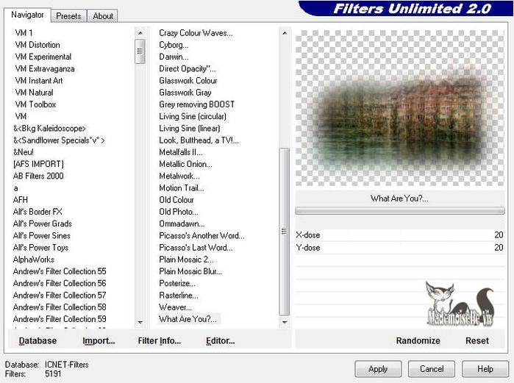The height and width of the screenshot is (383, 514).
Task: Click the Randomize button
Action: coord(418,341)
